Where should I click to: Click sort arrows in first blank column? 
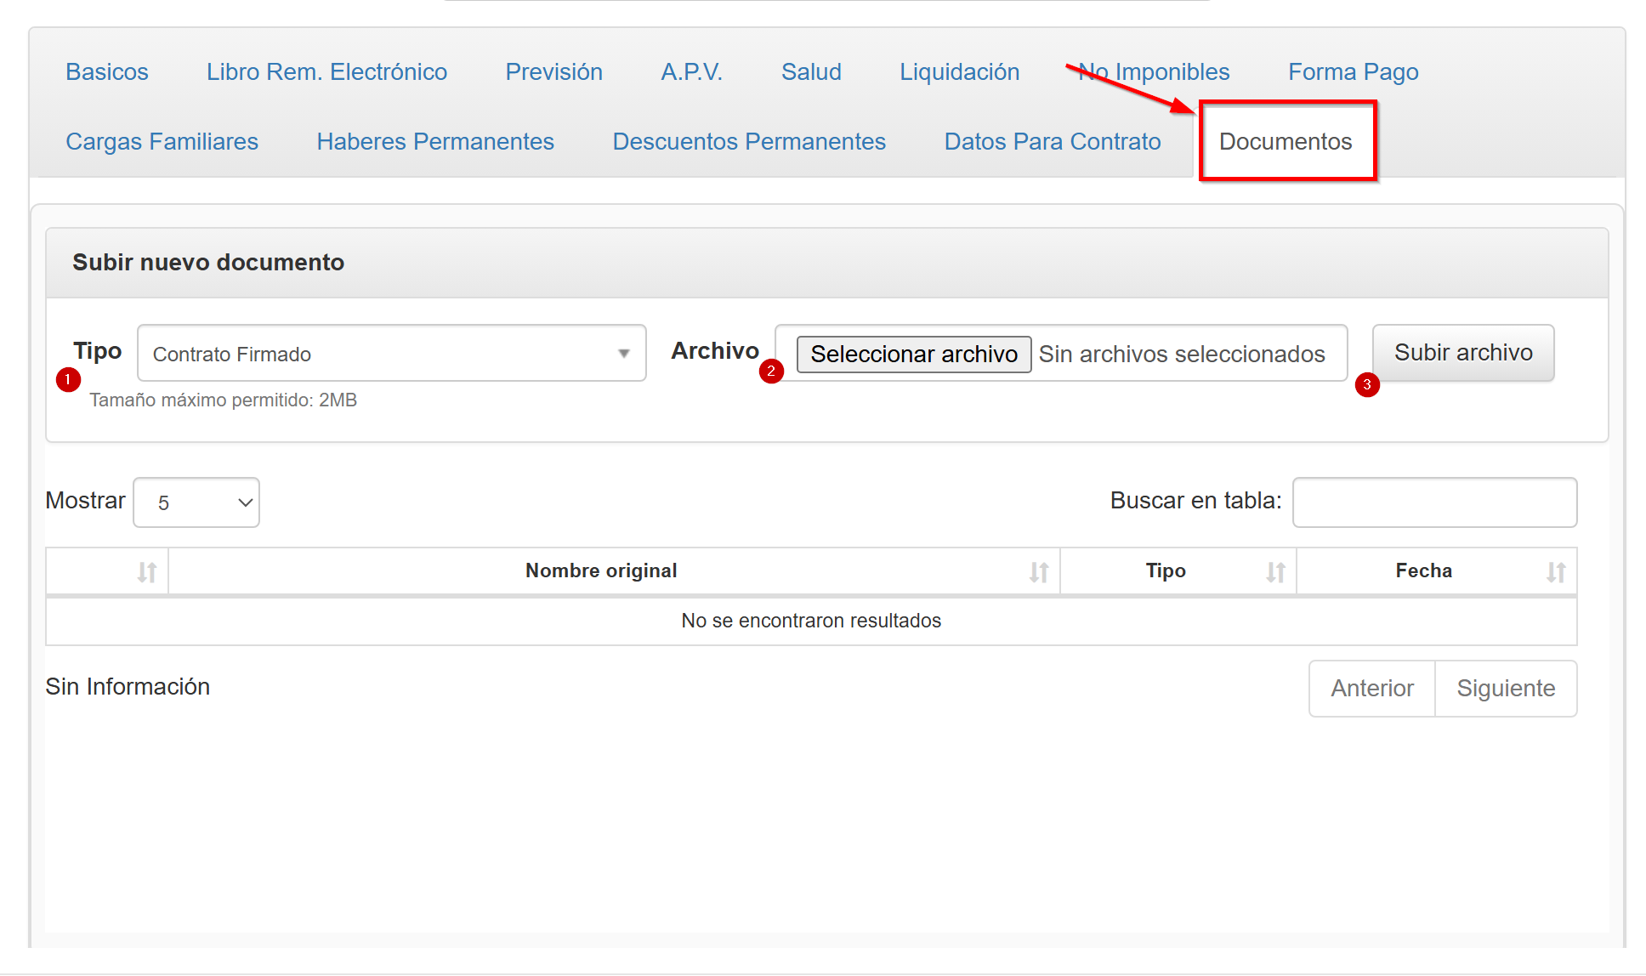click(x=147, y=572)
